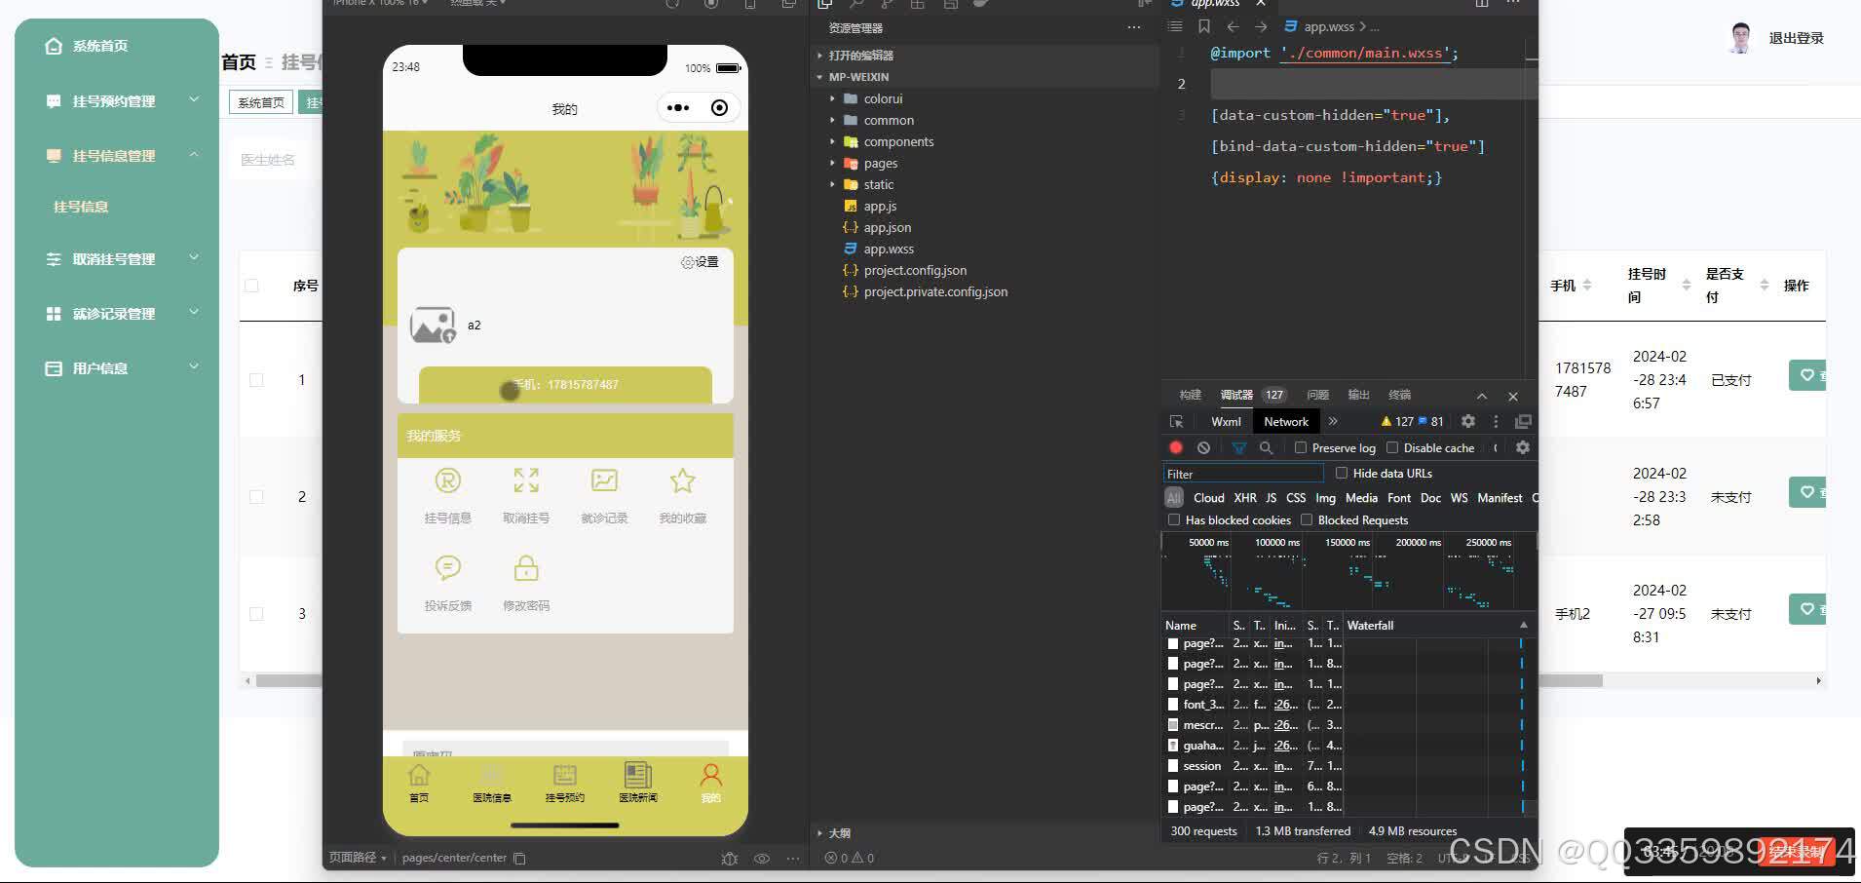
Task: Enable the Preserve log checkbox
Action: pyautogui.click(x=1301, y=447)
